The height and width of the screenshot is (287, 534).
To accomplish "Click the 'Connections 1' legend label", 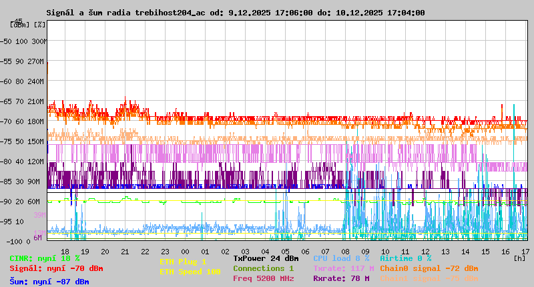I will 263,268.
